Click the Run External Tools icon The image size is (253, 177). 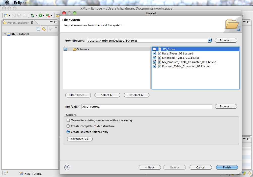coord(48,15)
